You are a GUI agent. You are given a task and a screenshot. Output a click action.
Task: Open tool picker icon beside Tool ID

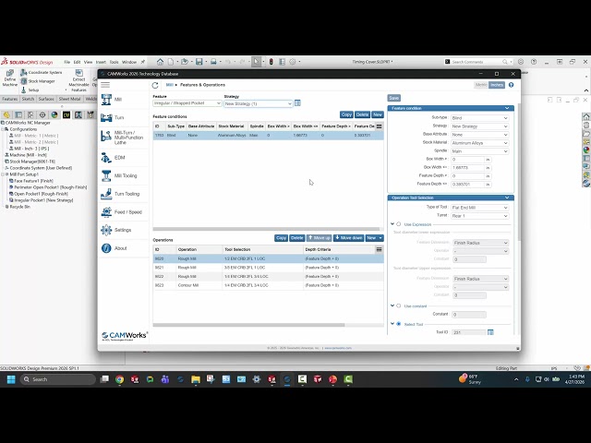[490, 332]
